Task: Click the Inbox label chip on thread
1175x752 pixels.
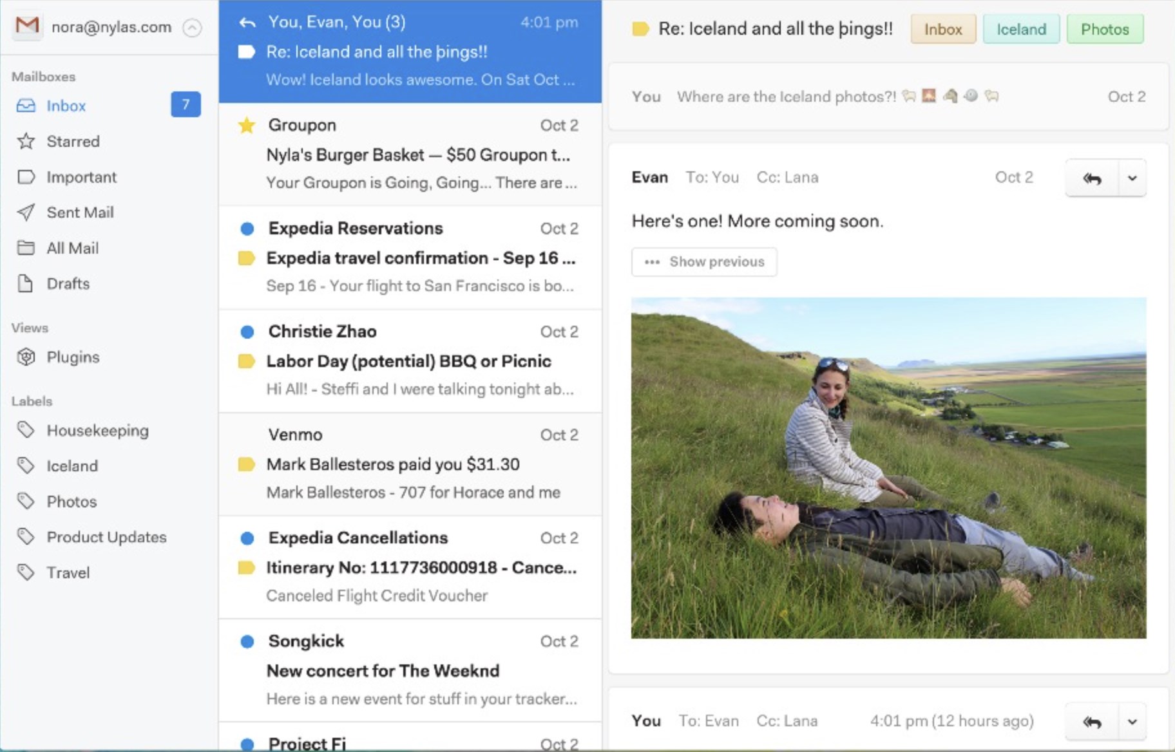Action: (x=943, y=29)
